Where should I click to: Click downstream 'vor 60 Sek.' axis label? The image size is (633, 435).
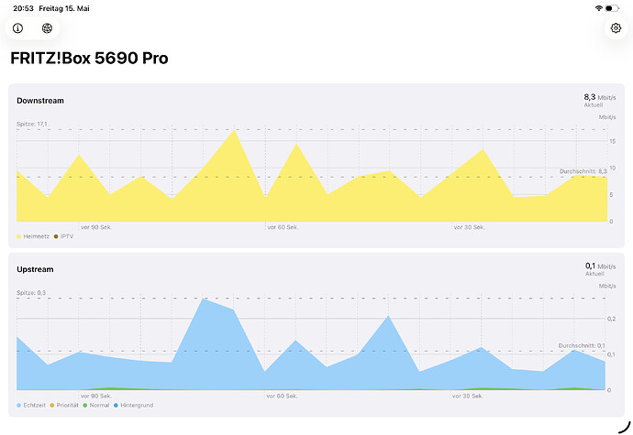coord(283,227)
